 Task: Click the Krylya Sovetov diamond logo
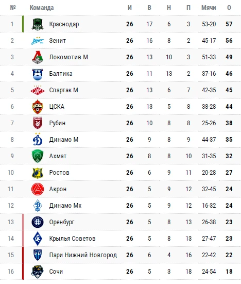pyautogui.click(x=38, y=239)
